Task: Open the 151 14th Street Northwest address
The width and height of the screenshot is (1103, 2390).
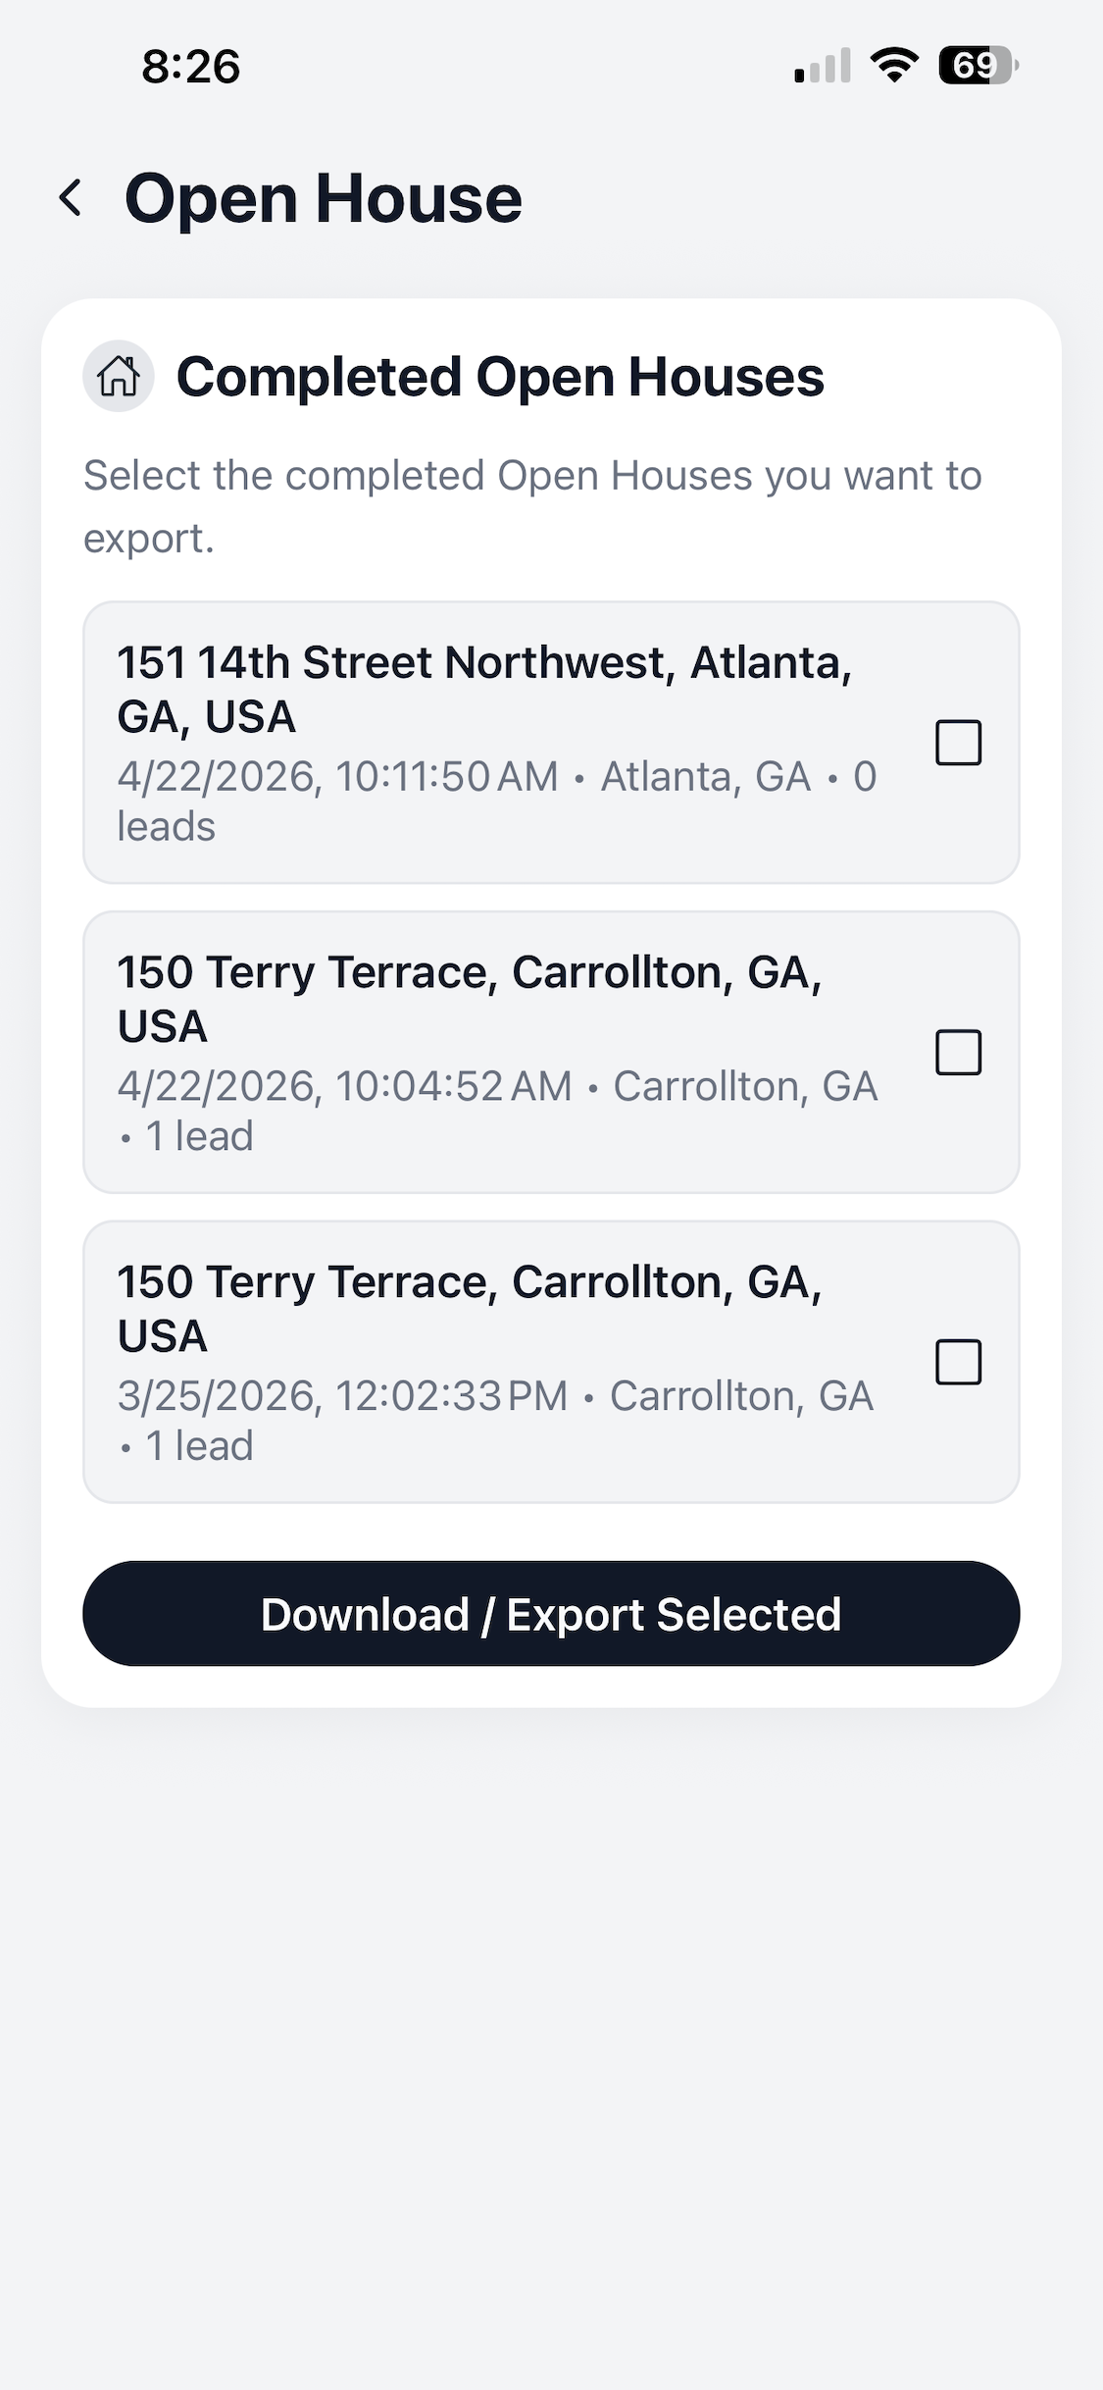Action: coord(485,690)
